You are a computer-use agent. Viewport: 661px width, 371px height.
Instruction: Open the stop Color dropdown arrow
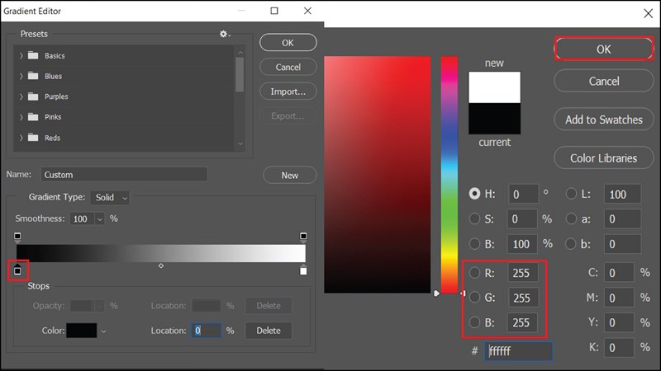coord(103,331)
